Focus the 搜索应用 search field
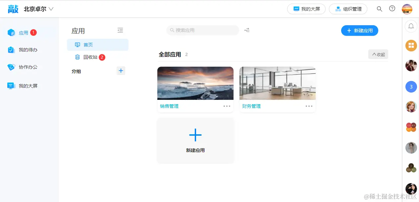419x202 pixels. pos(203,30)
